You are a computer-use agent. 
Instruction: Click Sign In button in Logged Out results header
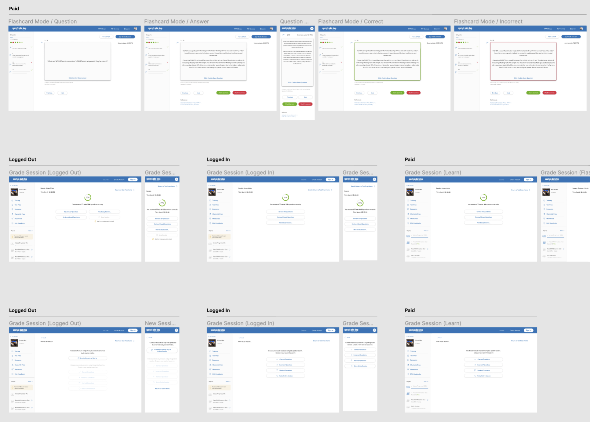[133, 180]
